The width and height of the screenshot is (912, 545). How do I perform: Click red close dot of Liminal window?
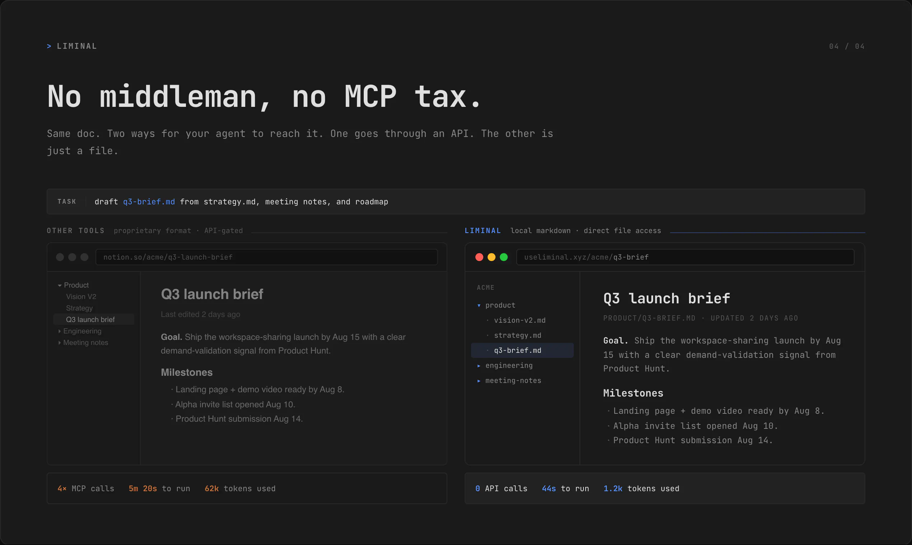tap(479, 257)
